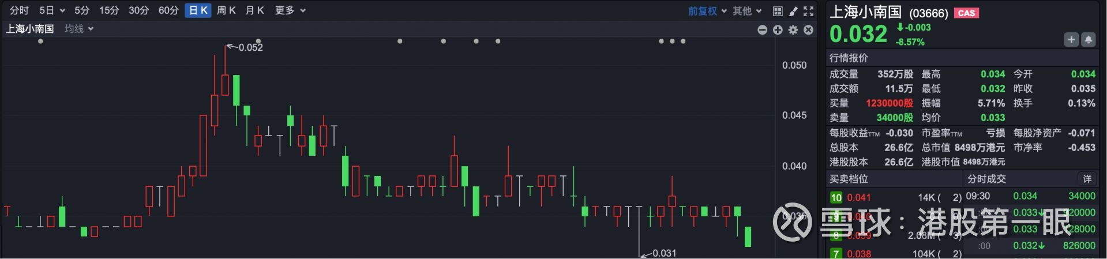
Task: Zoom in chart with plus icon
Action: pyautogui.click(x=778, y=29)
